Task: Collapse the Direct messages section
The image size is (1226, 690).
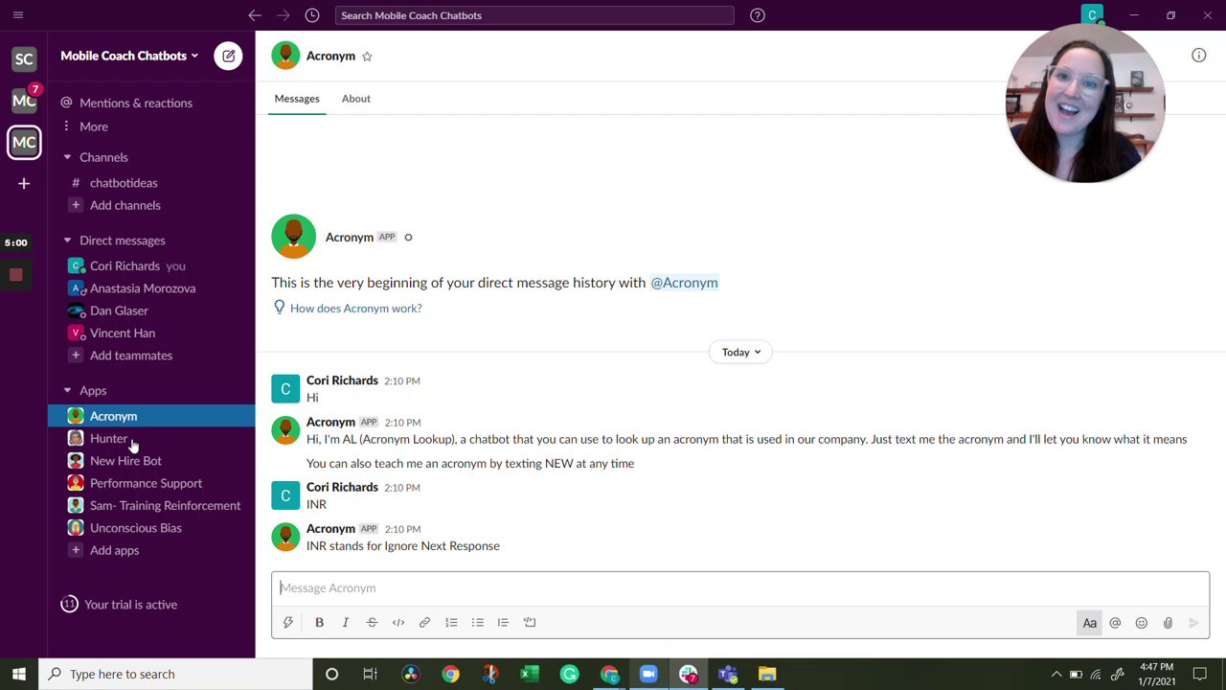Action: click(67, 241)
